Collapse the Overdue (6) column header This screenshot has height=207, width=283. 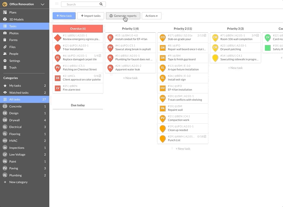[x=78, y=29]
